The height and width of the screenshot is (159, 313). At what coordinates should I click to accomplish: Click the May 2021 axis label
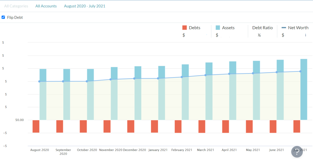[253, 150]
